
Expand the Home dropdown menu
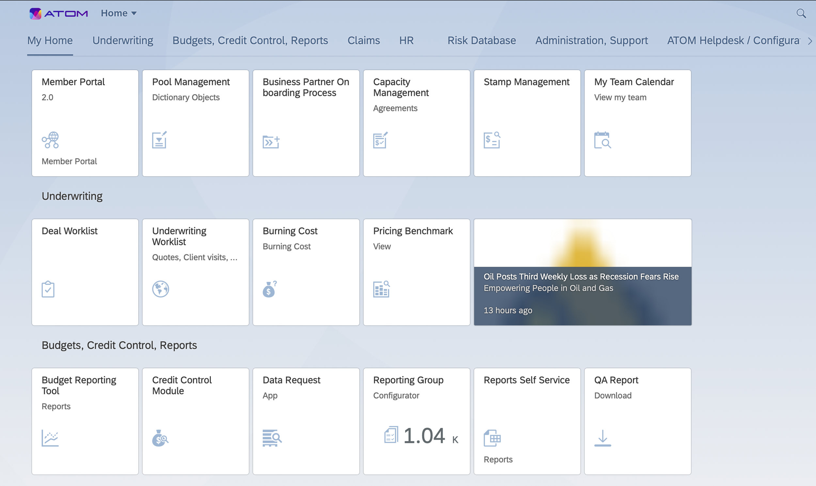pyautogui.click(x=118, y=13)
